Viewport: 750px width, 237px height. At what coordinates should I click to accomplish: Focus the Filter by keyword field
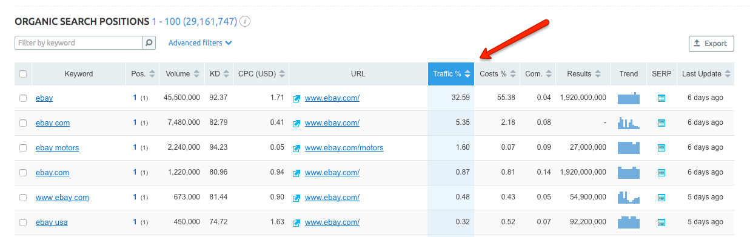(79, 43)
